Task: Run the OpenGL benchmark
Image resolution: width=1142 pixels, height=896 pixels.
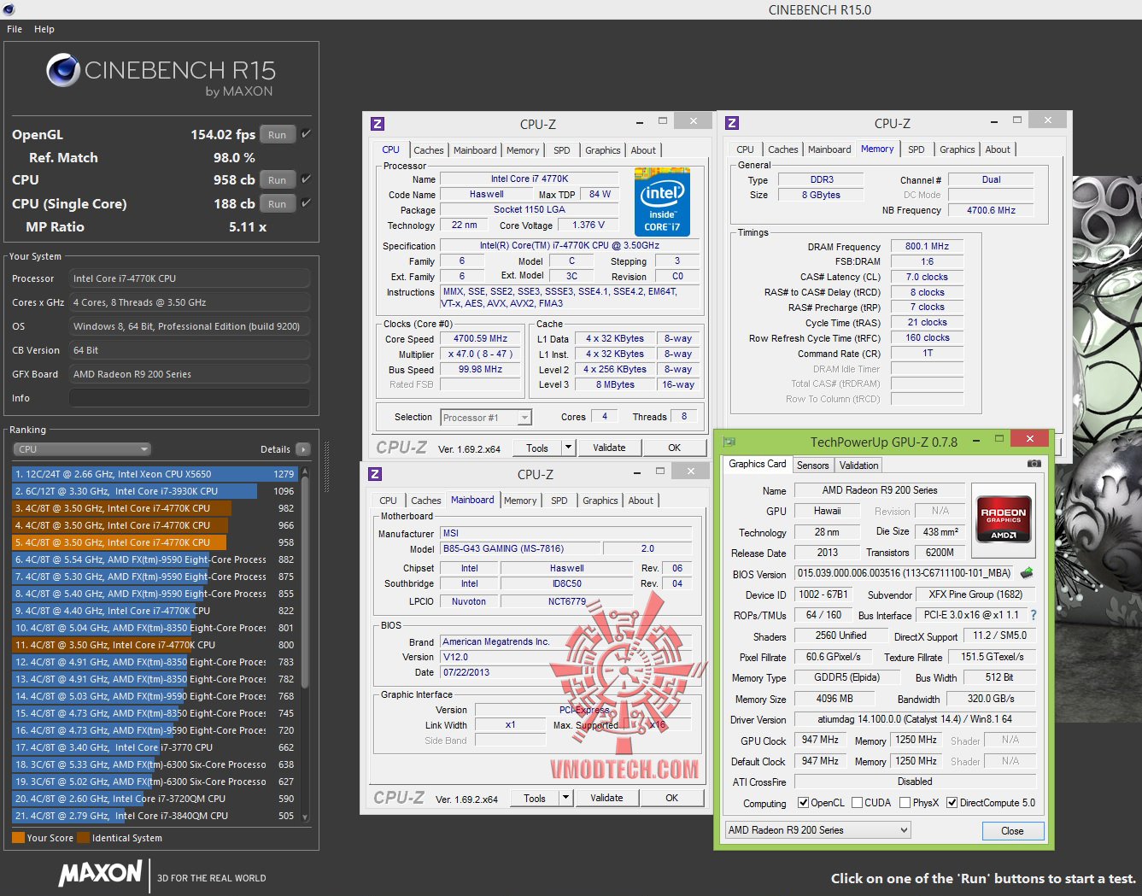Action: (x=278, y=135)
